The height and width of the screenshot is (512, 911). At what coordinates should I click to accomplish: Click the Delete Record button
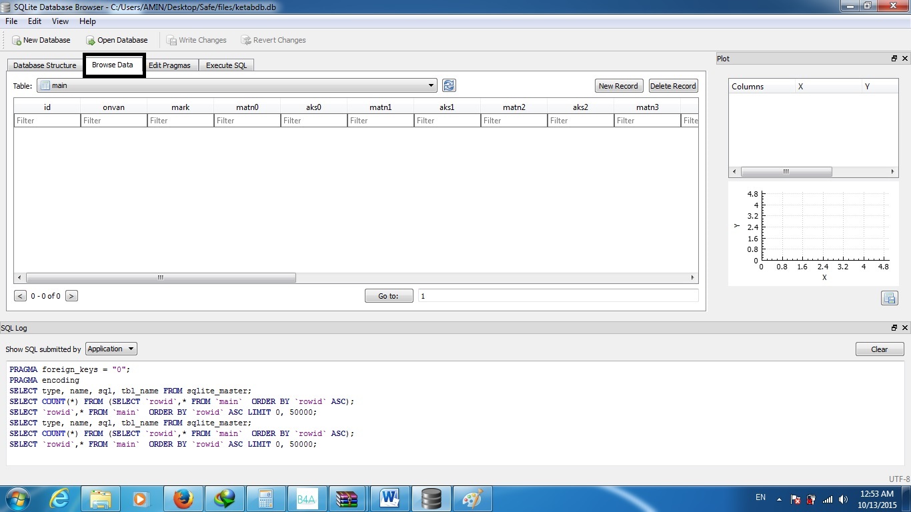pos(673,86)
